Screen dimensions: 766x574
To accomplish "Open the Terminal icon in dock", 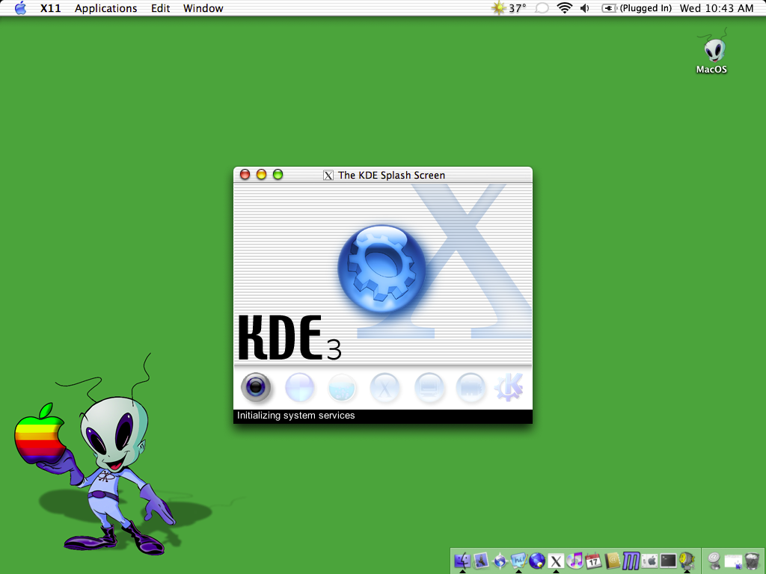I will (x=668, y=561).
